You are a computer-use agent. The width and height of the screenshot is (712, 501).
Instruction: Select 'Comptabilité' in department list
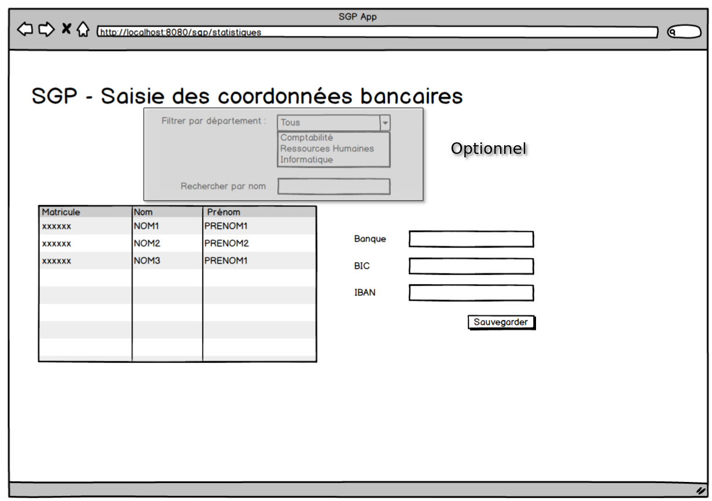point(307,138)
